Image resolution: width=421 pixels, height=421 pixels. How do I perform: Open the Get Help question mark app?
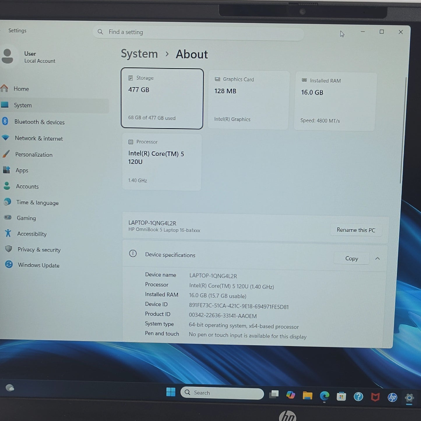point(358,397)
